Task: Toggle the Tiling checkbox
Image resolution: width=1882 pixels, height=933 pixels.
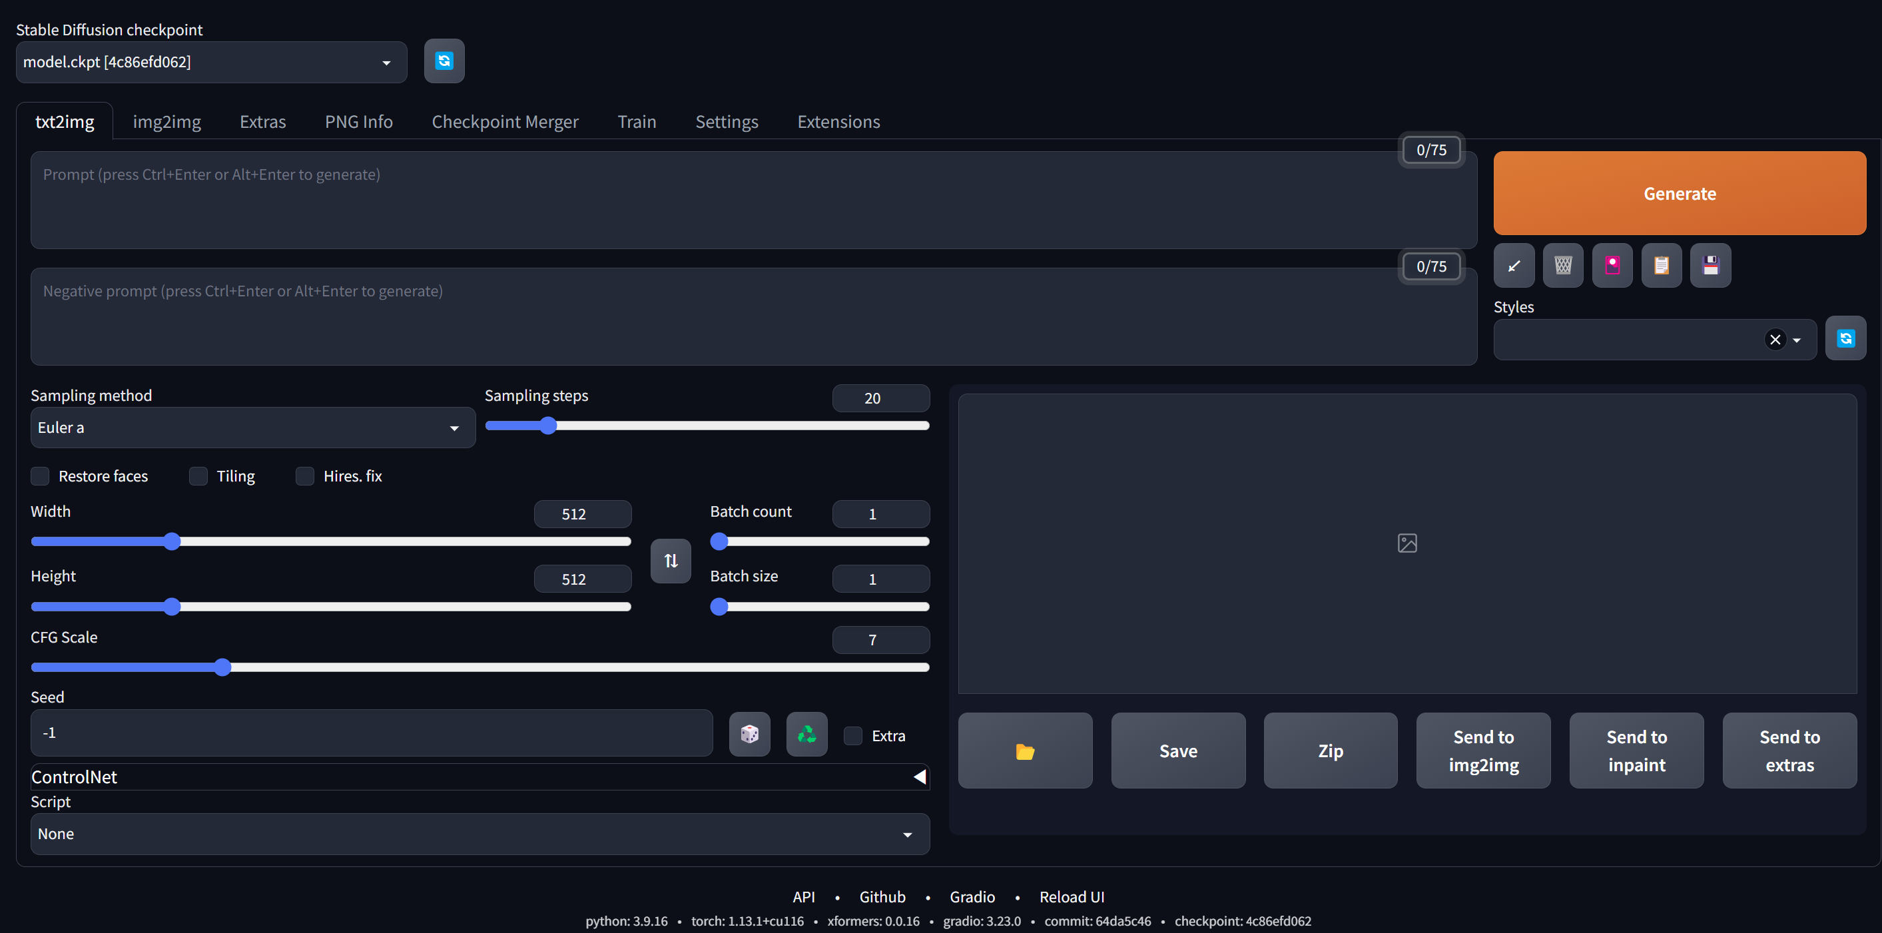Action: point(198,476)
